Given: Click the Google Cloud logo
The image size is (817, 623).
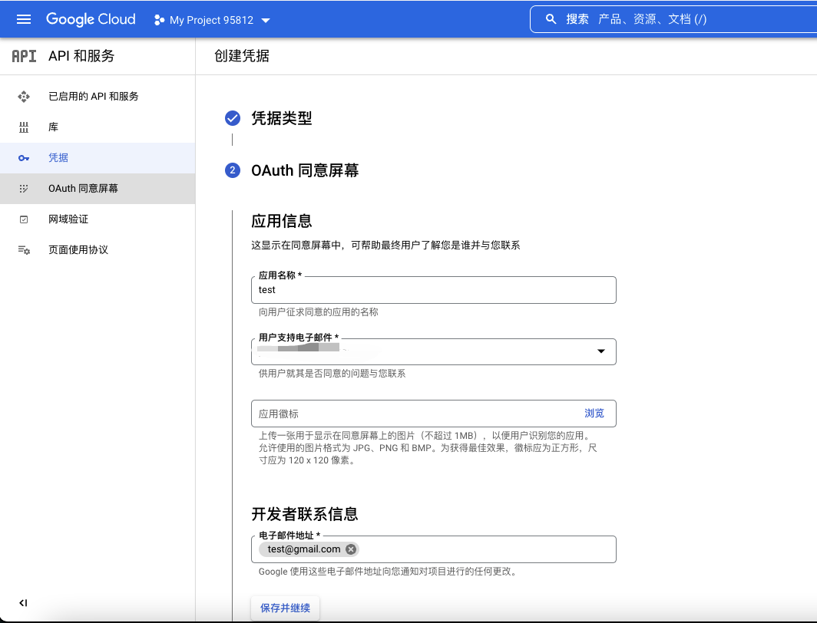Looking at the screenshot, I should [x=91, y=19].
